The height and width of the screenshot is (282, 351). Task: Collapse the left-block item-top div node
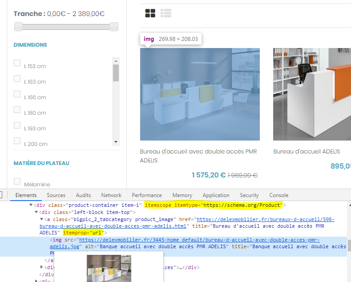[36, 212]
